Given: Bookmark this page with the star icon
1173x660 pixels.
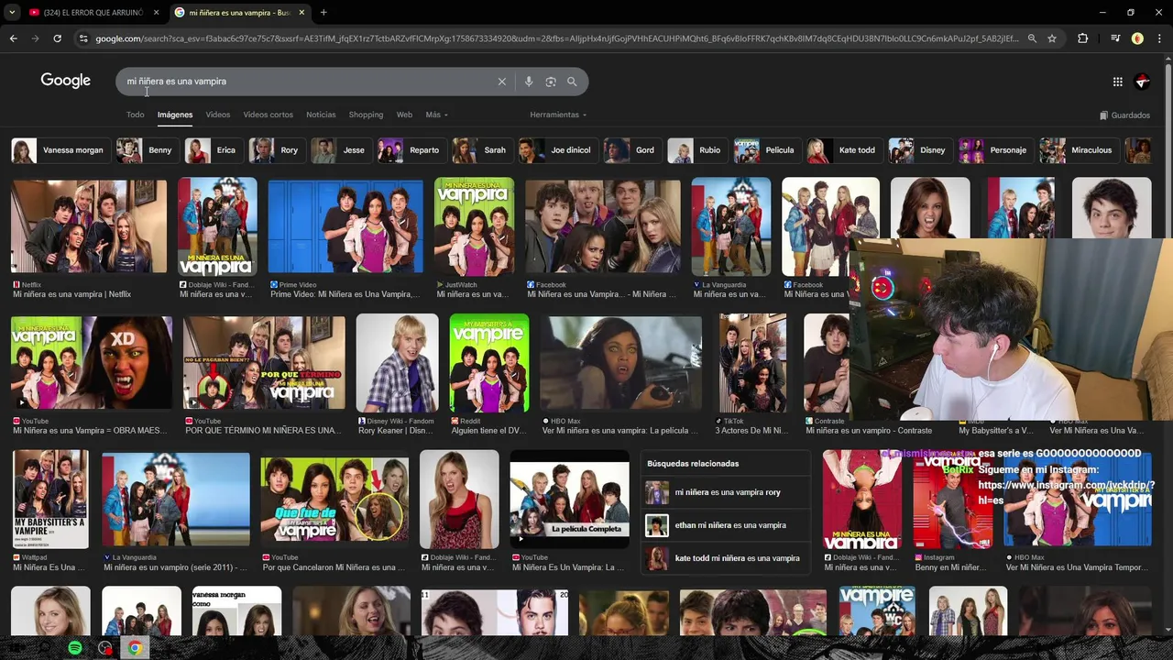Looking at the screenshot, I should [x=1052, y=38].
